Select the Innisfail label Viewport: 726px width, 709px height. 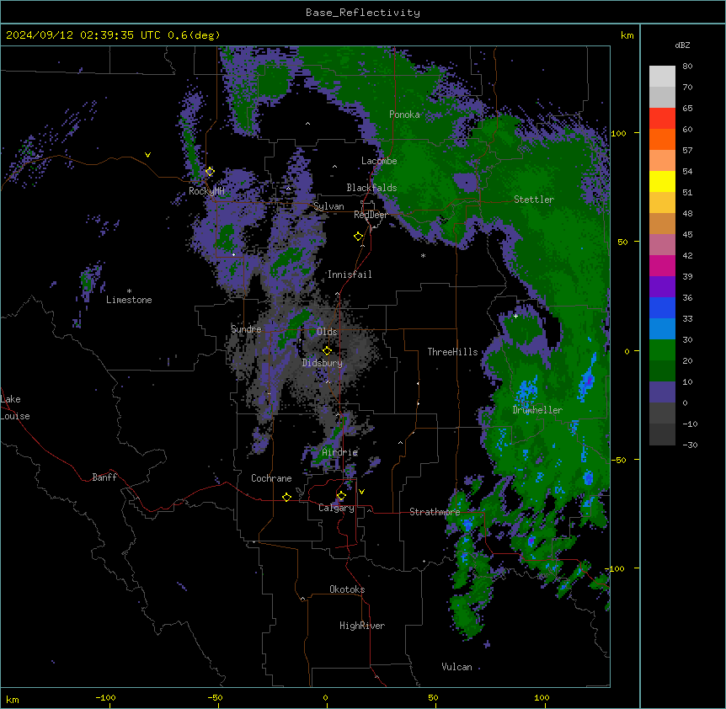pyautogui.click(x=350, y=275)
